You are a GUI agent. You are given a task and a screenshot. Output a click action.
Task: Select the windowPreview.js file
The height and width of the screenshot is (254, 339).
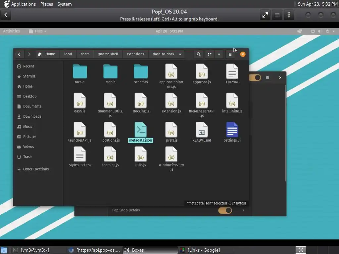tap(171, 159)
